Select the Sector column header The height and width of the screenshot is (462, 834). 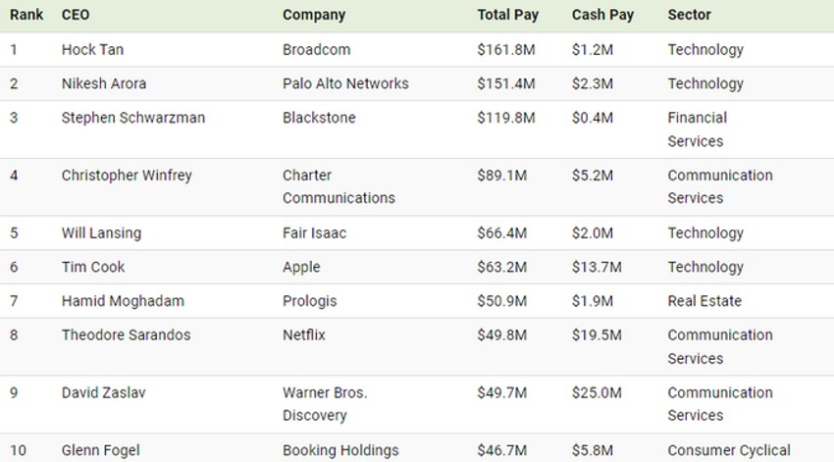(x=689, y=15)
